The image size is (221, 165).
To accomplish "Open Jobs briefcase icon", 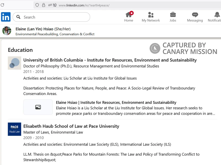I will pyautogui.click(x=173, y=15).
